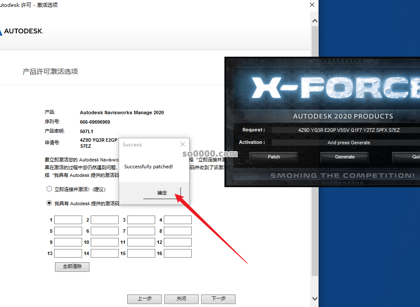Click the Patch button

point(274,157)
